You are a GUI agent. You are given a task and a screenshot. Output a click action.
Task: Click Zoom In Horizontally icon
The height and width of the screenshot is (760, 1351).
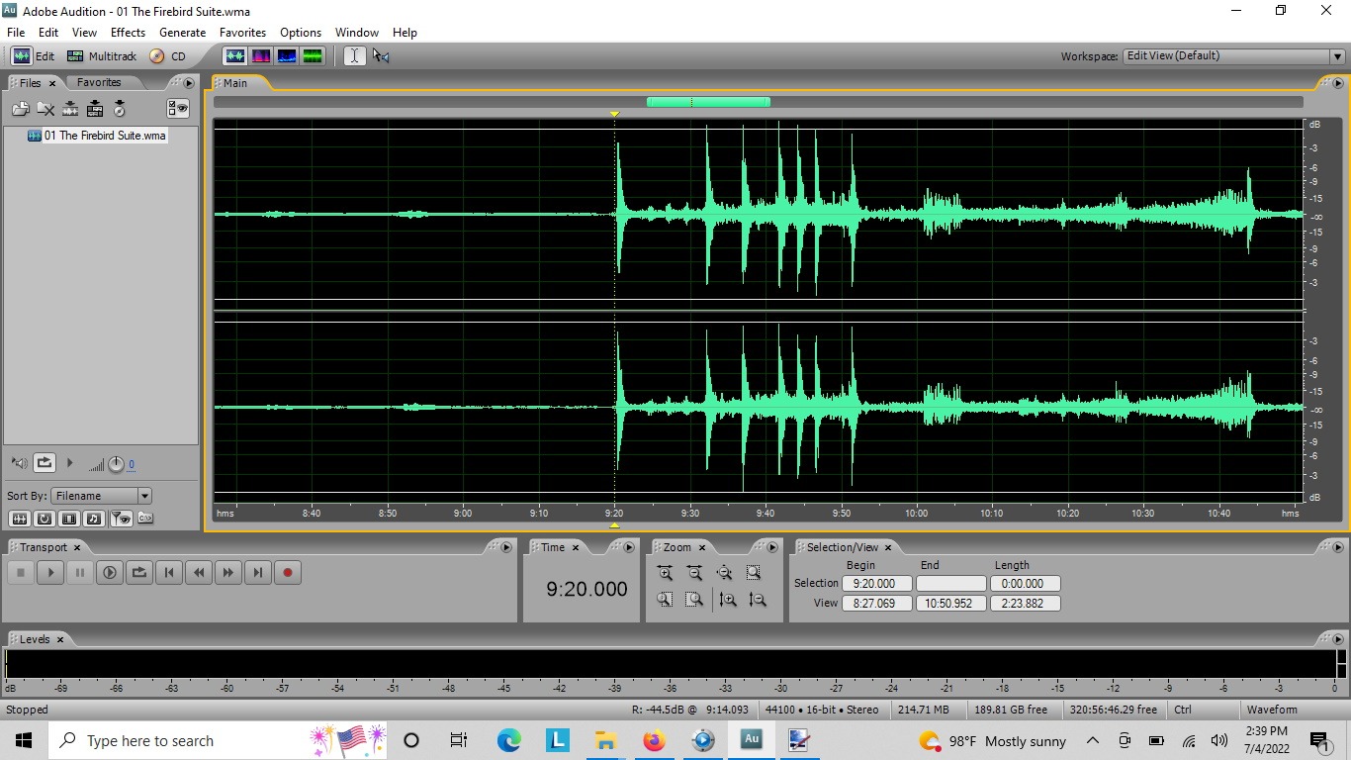point(665,573)
